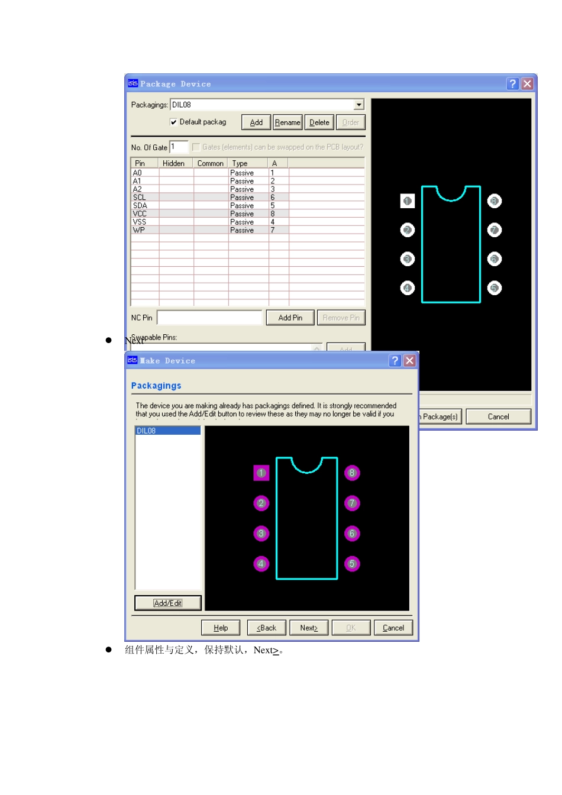Image resolution: width=562 pixels, height=795 pixels.
Task: Click the Order button
Action: coord(351,122)
